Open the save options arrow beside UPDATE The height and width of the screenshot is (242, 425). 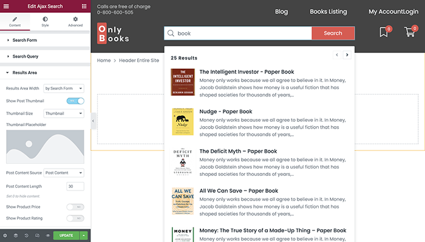point(84,235)
